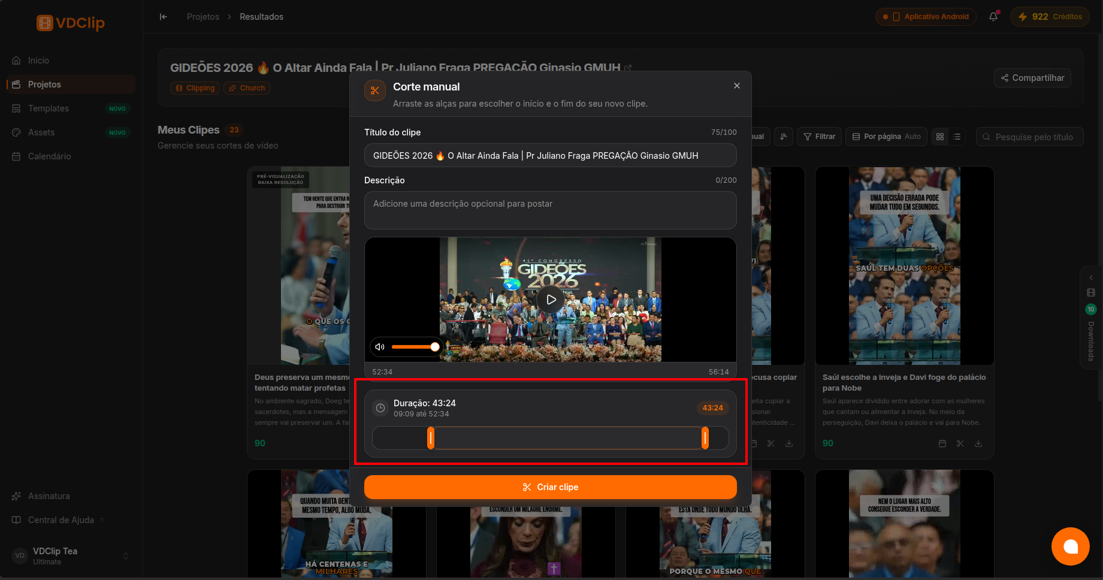Click the Compartilhar button
The width and height of the screenshot is (1103, 580).
coord(1032,78)
